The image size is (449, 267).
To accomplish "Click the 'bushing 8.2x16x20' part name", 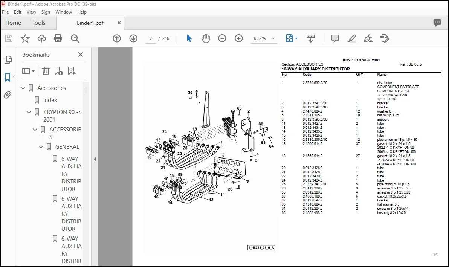I will (x=391, y=213).
